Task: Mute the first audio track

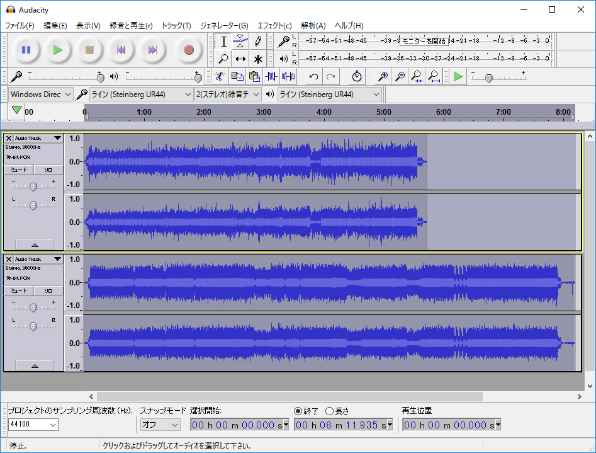Action: click(19, 169)
